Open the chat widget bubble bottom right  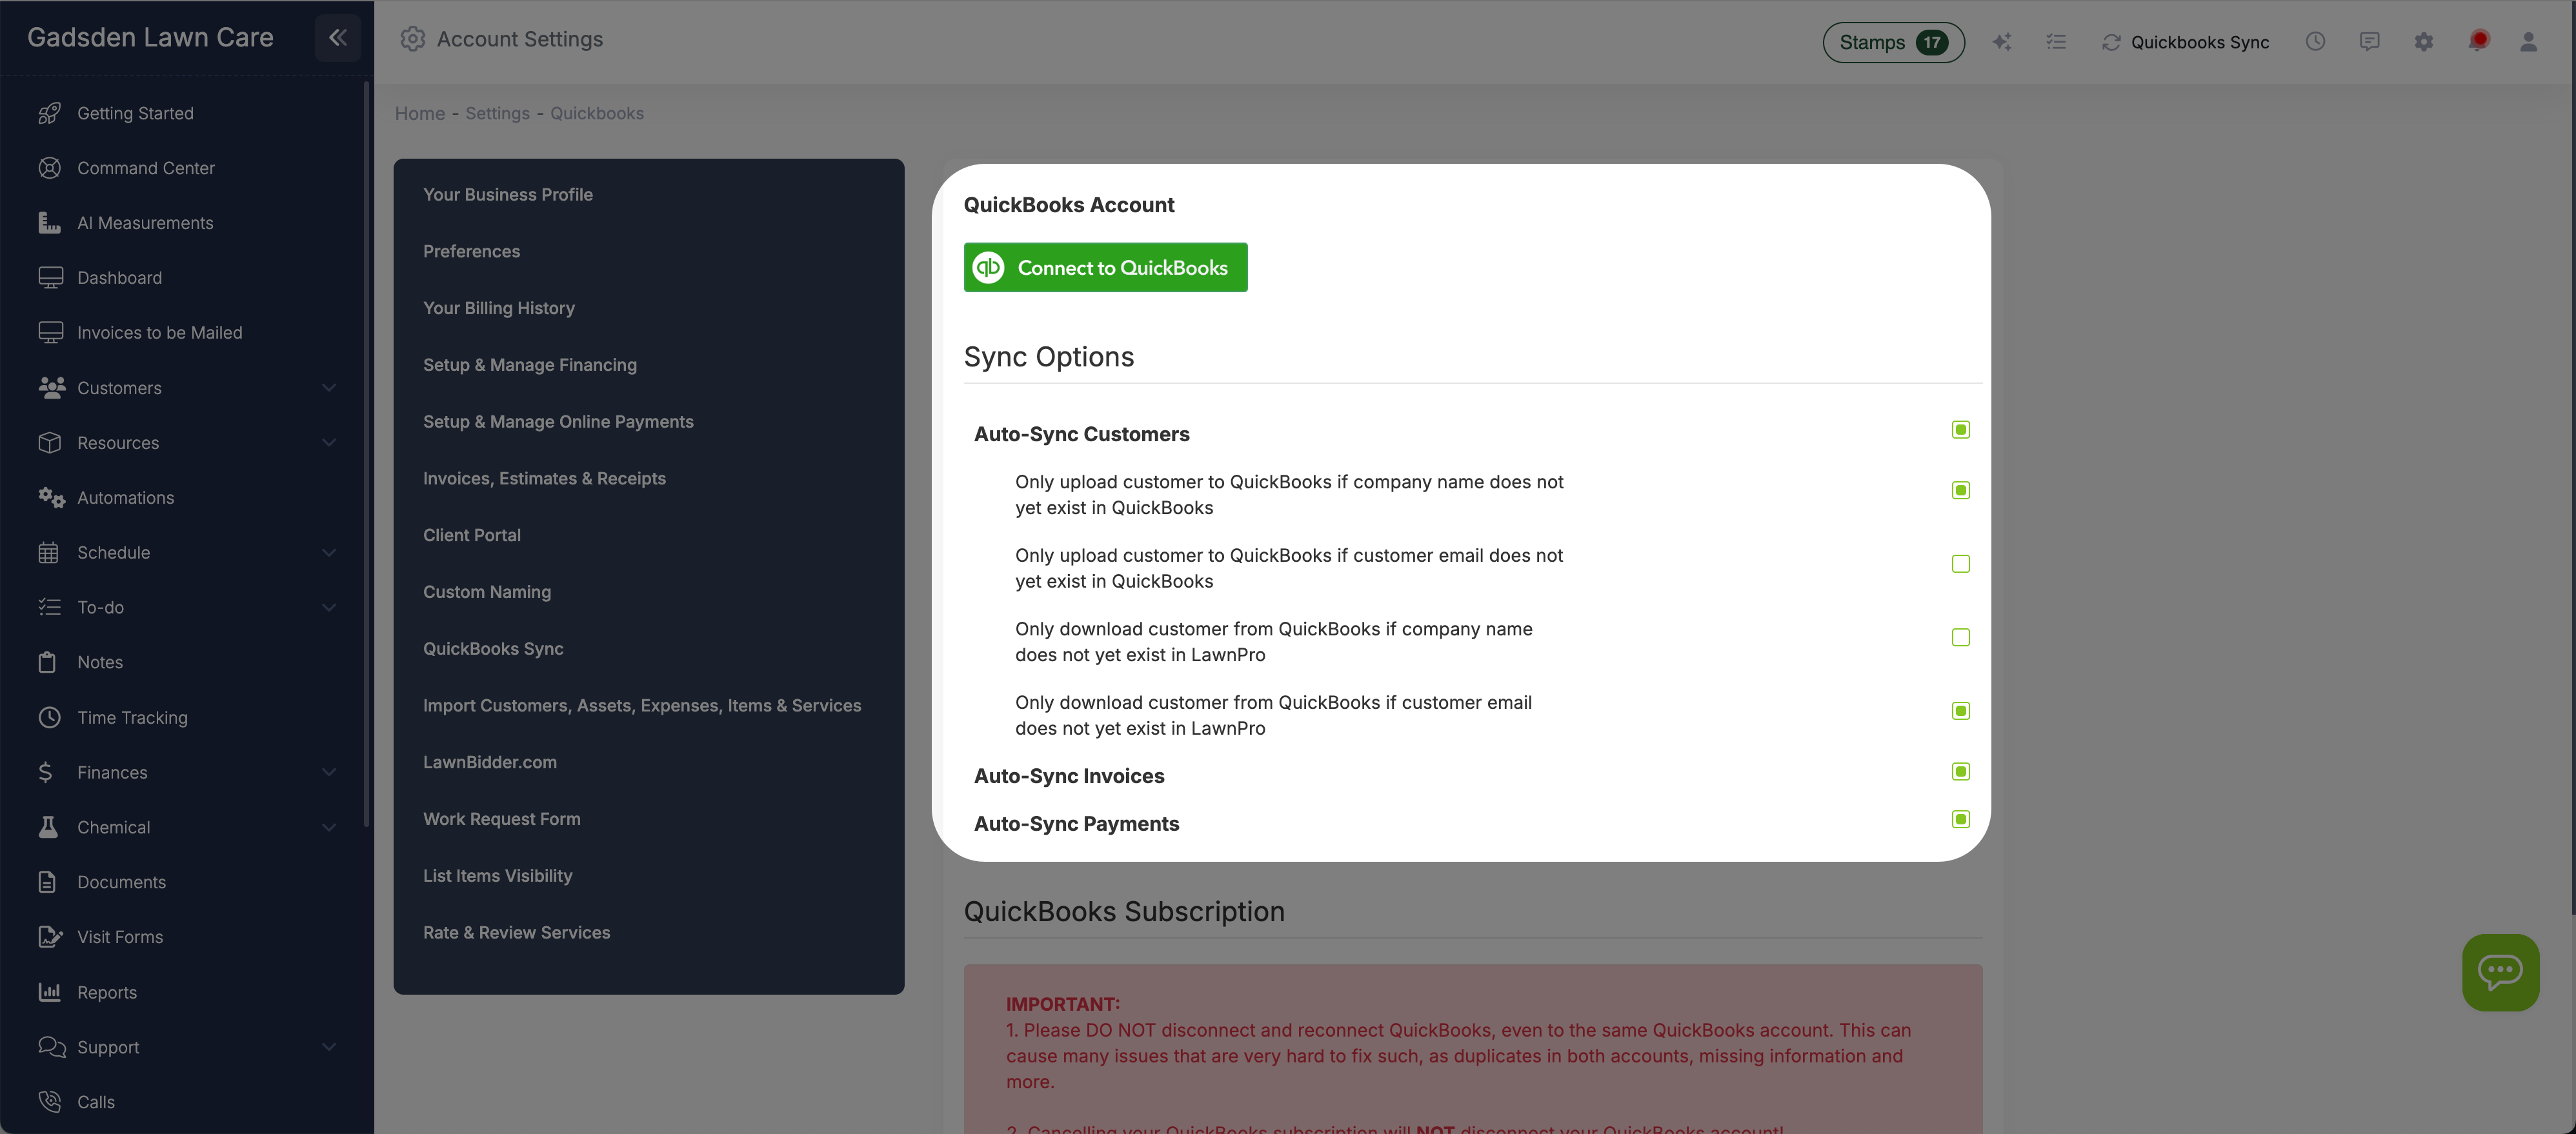point(2501,972)
